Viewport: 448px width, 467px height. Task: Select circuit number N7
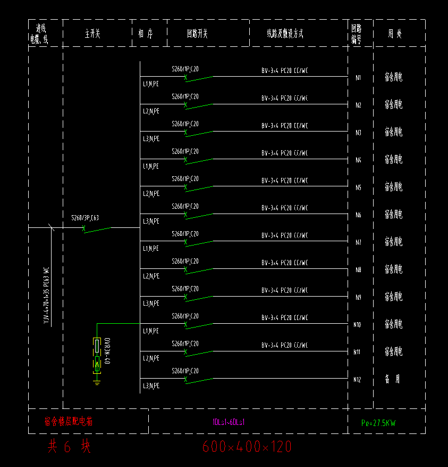tap(358, 242)
